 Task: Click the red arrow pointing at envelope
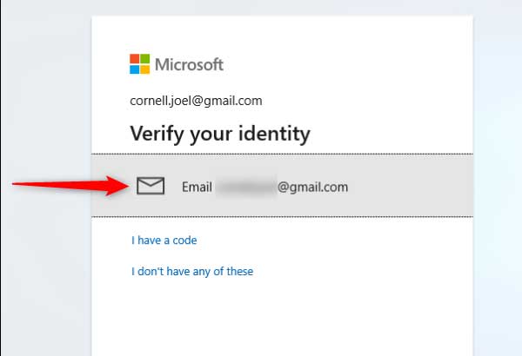pyautogui.click(x=70, y=186)
